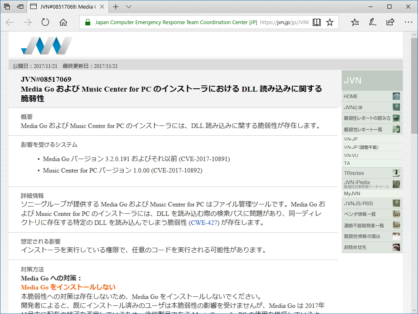Click the HOME building thumbnail icon
The image size is (418, 314).
(396, 96)
